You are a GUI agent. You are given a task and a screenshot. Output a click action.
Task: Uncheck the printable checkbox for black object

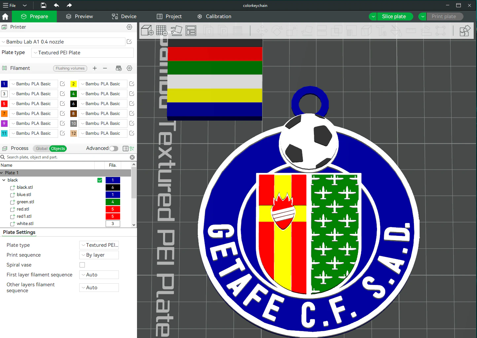(100, 180)
